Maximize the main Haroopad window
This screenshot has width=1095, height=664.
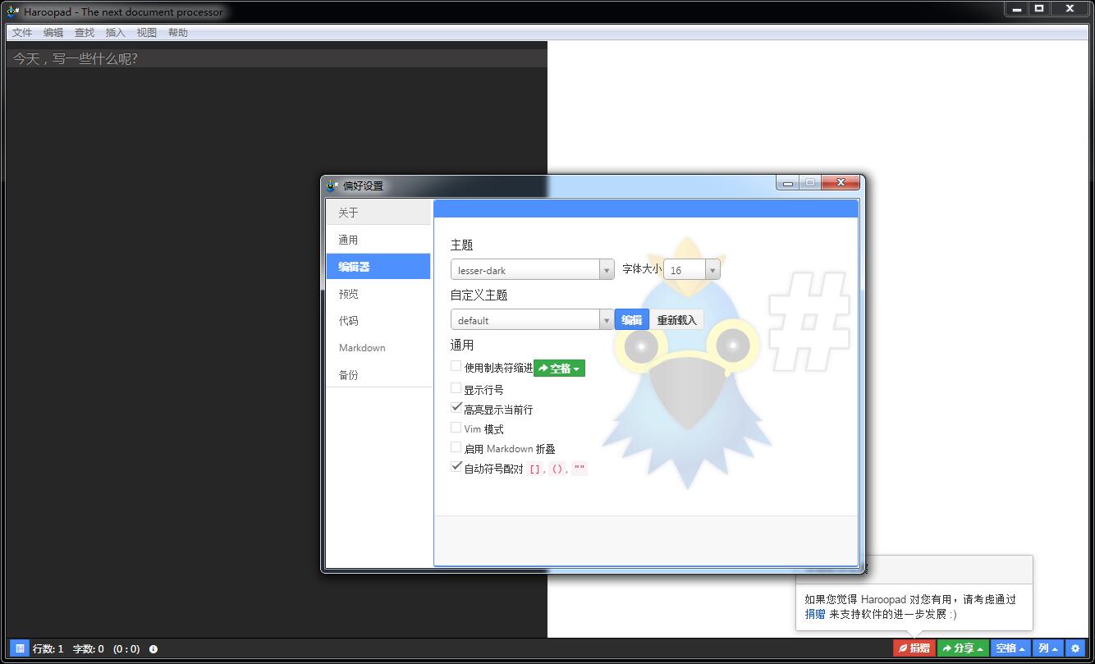click(1039, 9)
